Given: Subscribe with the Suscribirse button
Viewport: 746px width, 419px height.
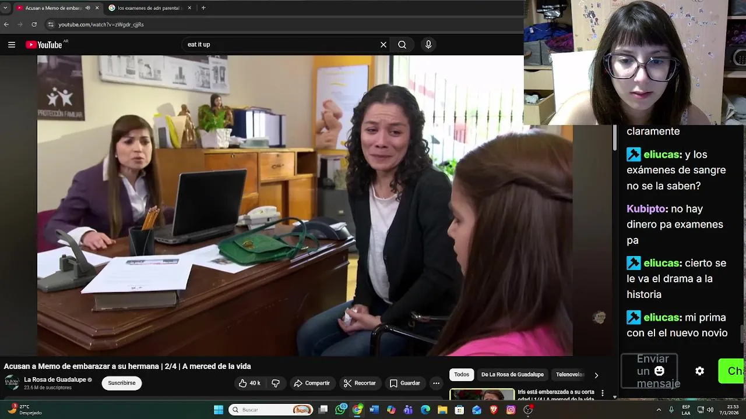Looking at the screenshot, I should tap(121, 383).
